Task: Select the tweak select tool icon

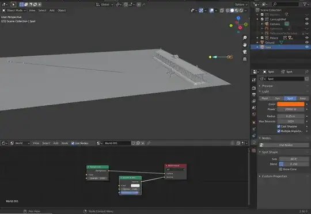Action: pyautogui.click(x=13, y=5)
